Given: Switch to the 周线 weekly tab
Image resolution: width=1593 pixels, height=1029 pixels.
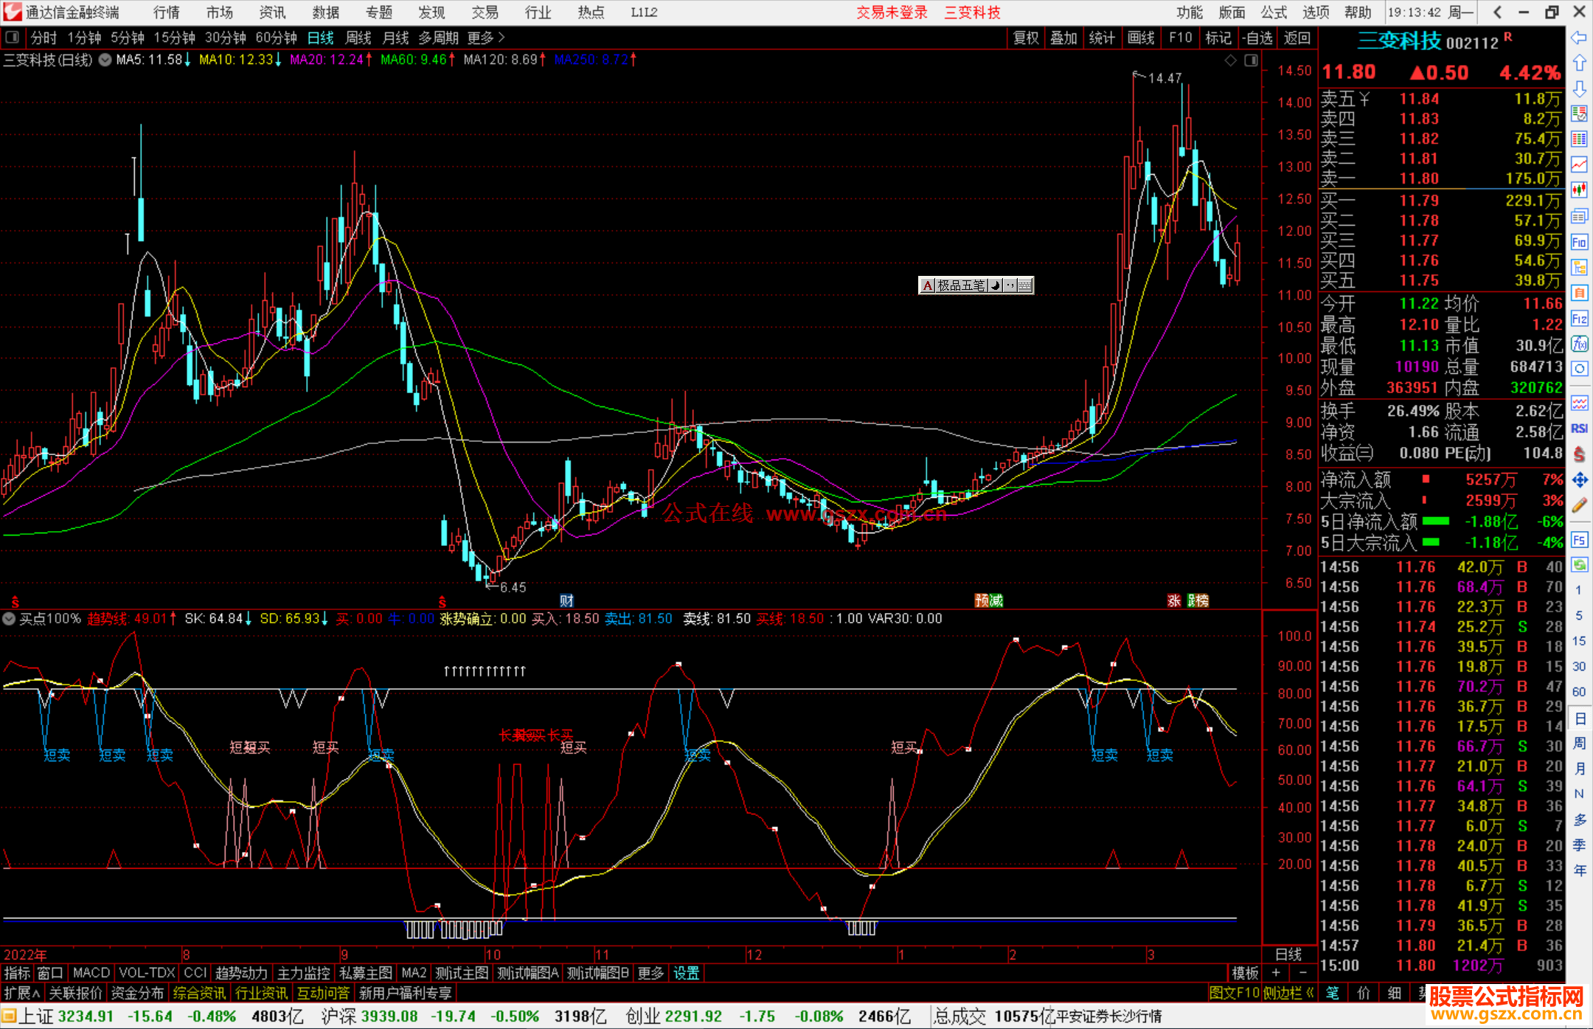Looking at the screenshot, I should tap(358, 38).
